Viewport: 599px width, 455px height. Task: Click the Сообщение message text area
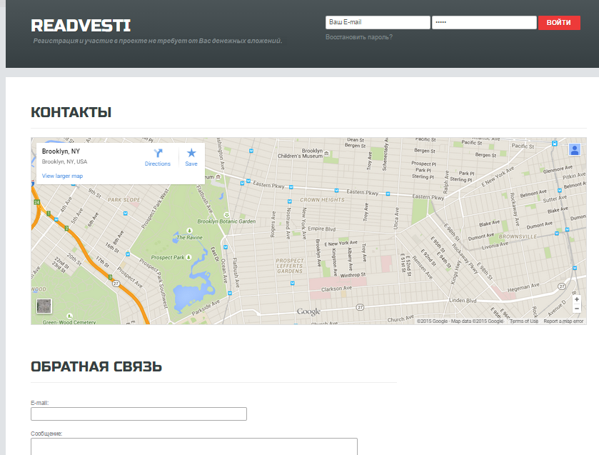pyautogui.click(x=193, y=446)
